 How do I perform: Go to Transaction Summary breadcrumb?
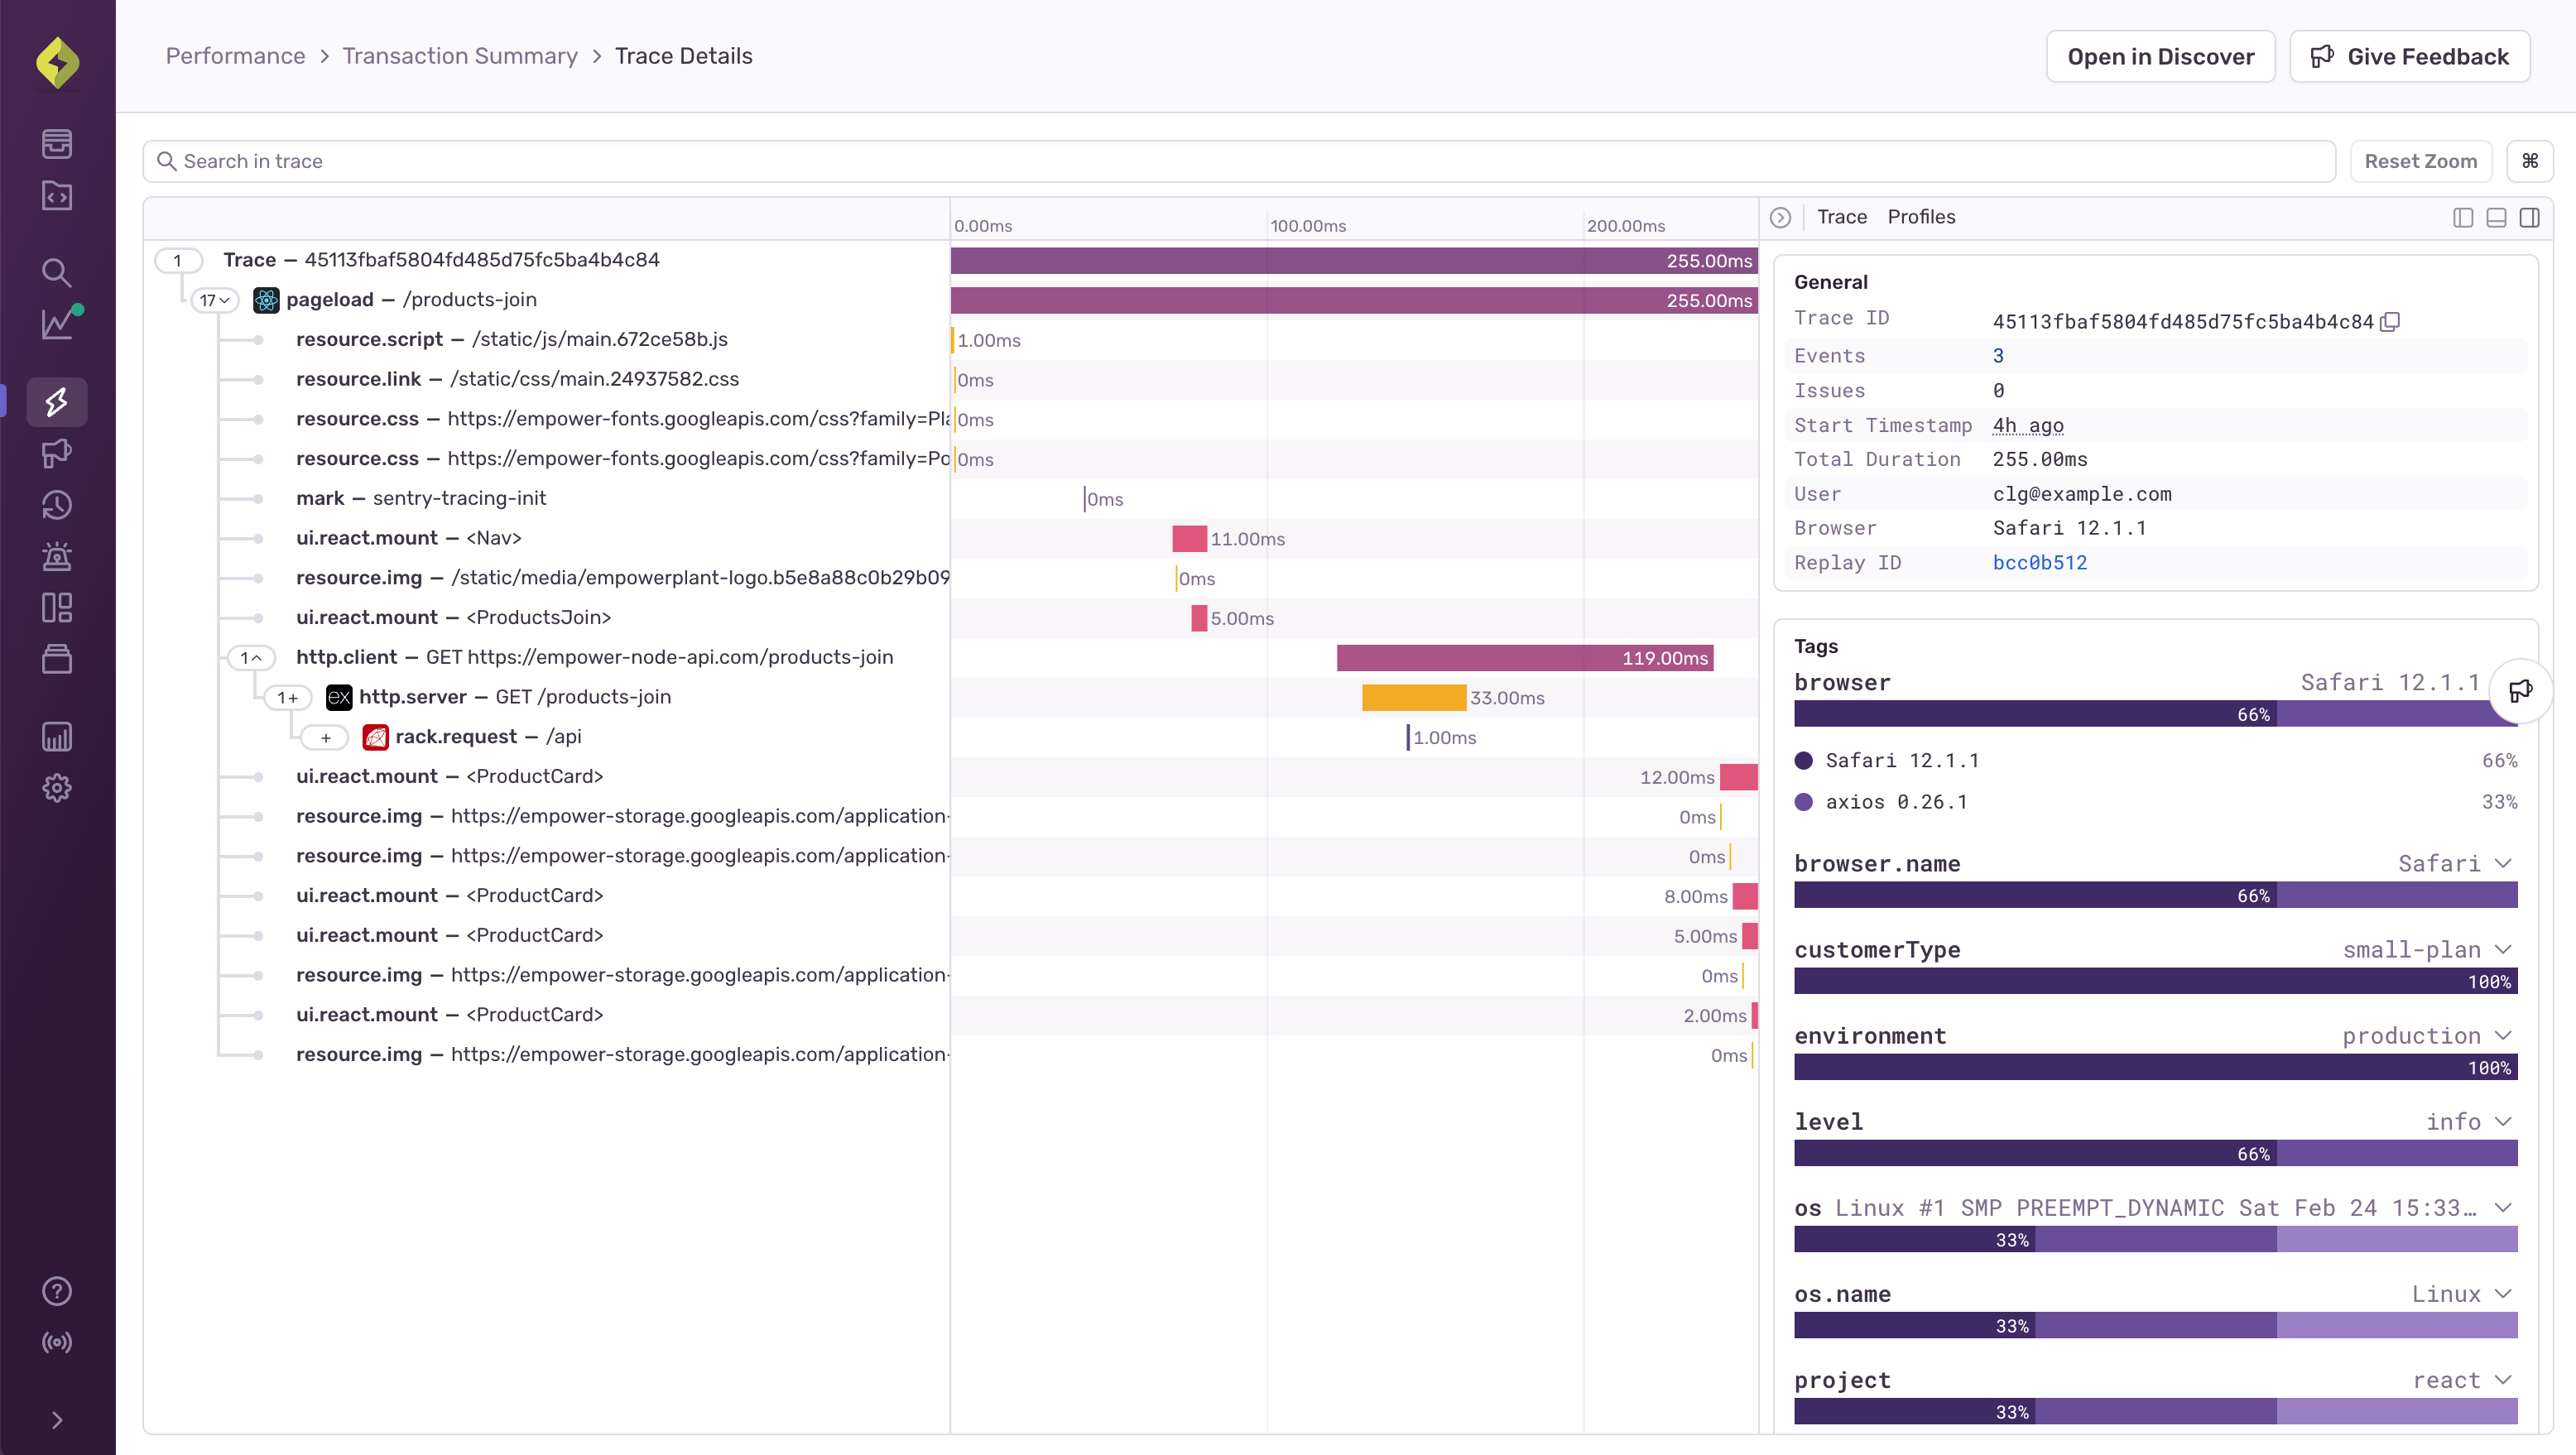460,56
